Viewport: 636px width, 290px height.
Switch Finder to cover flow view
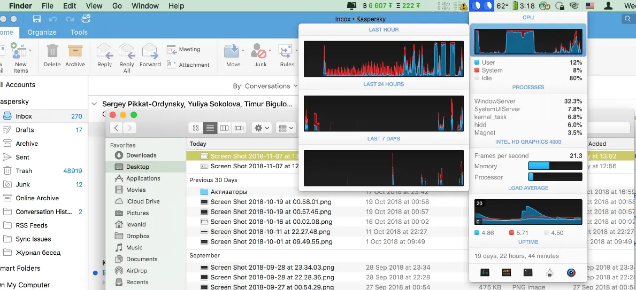click(x=239, y=128)
